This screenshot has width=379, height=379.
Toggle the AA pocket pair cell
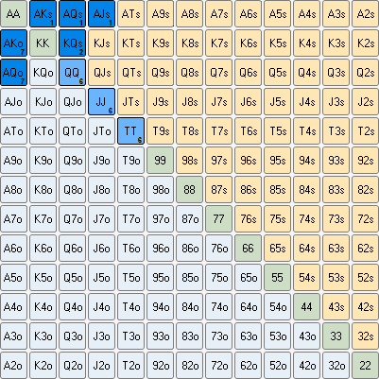13,14
